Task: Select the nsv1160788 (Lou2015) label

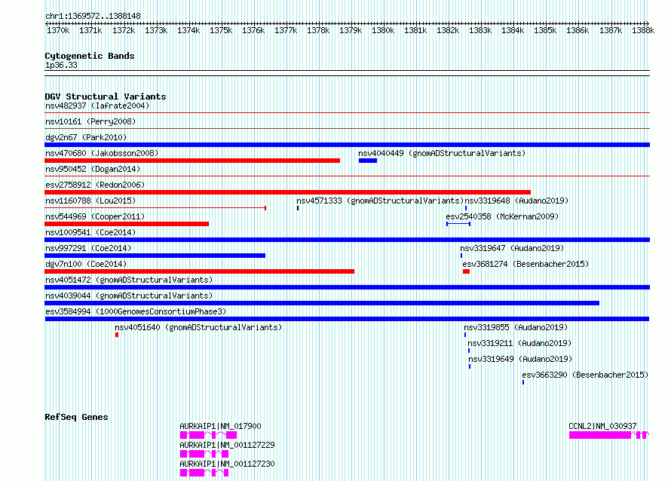Action: (x=90, y=201)
